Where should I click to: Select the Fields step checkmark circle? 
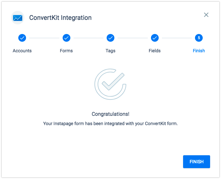155,38
